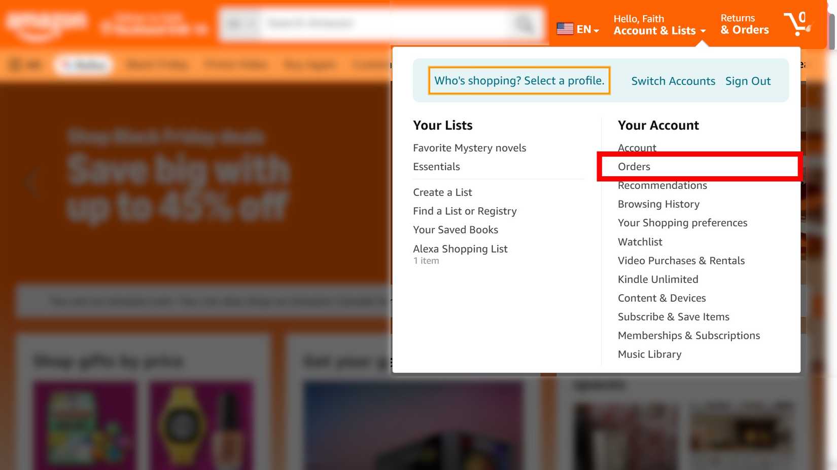
Task: Open the Essentials list
Action: pos(436,167)
